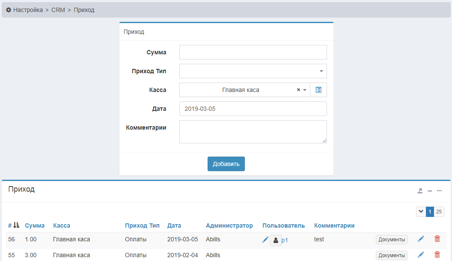
Task: Open the p1 user link
Action: tap(285, 240)
